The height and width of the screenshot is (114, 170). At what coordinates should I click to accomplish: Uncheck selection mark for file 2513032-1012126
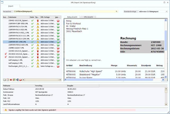coord(5,54)
